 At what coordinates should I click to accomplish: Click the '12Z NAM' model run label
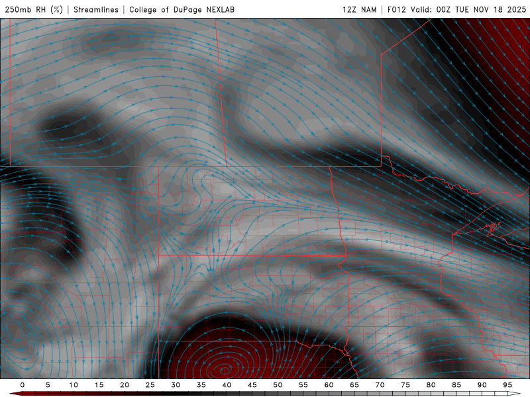(x=360, y=9)
